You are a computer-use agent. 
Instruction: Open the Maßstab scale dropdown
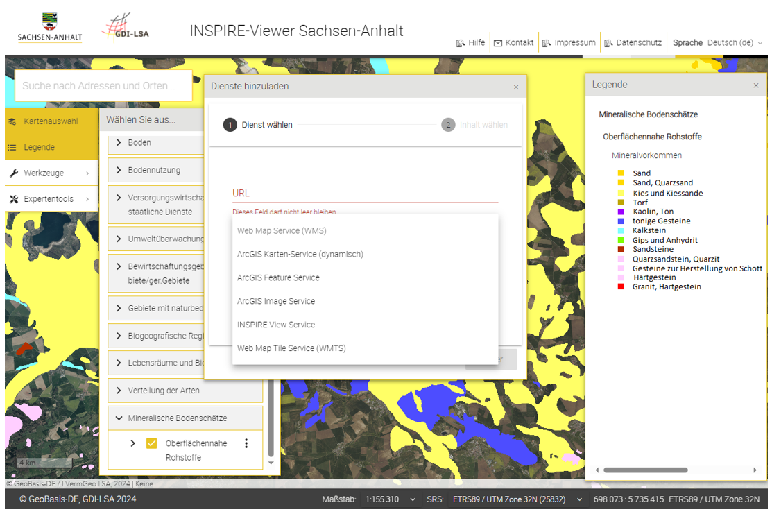[x=413, y=499]
